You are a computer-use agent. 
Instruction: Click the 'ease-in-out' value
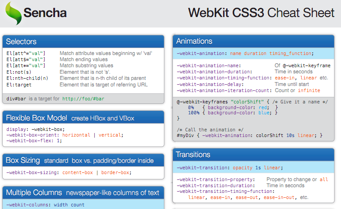click(x=279, y=198)
